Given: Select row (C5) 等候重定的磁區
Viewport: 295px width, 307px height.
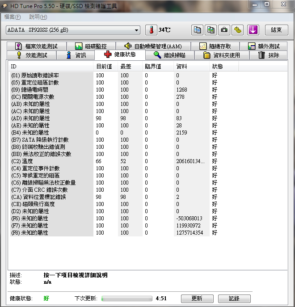Looking at the screenshot, I should click(x=125, y=176).
